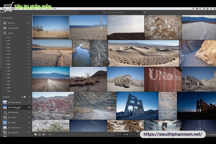Expand the 2016 year triangle

tap(5, 41)
